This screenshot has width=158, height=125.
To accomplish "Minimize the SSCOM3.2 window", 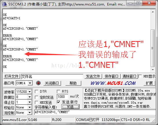I will [131, 3].
